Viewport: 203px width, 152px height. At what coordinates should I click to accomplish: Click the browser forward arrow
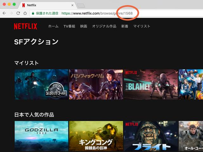click(x=11, y=13)
